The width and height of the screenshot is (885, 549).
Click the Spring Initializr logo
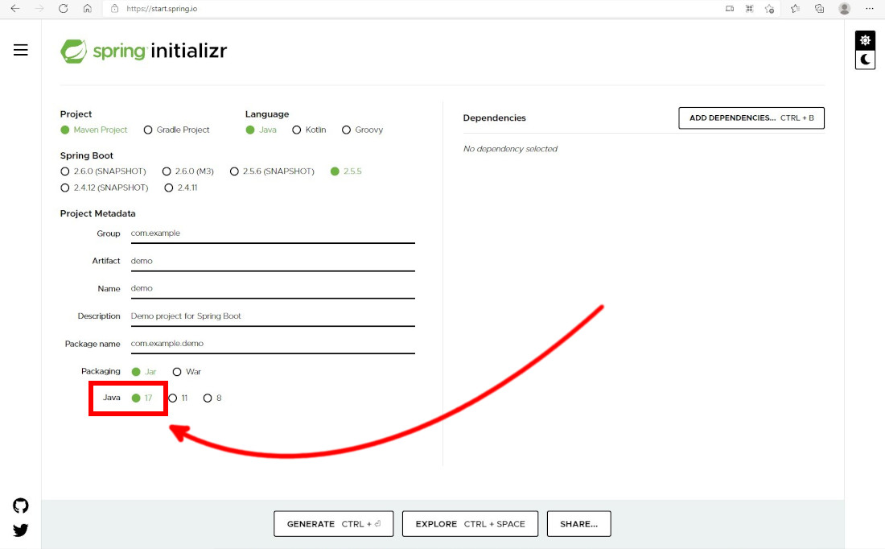(x=144, y=52)
